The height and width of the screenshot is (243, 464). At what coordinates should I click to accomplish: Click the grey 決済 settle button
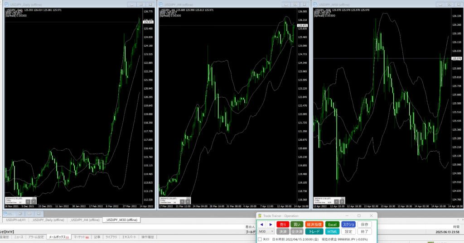pos(283,232)
